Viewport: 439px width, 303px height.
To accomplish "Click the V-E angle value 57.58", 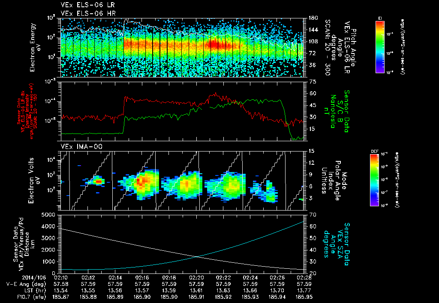I will click(x=60, y=284).
